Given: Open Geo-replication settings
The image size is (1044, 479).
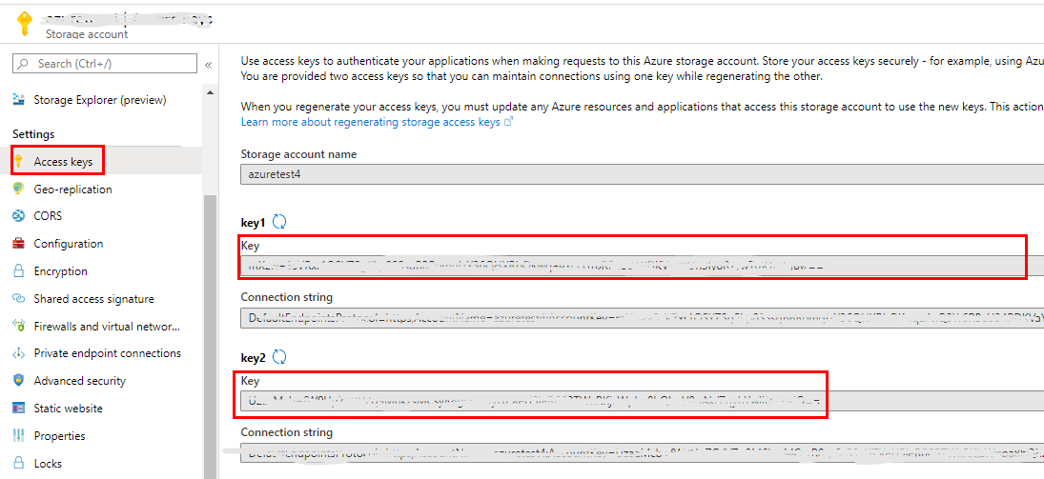Looking at the screenshot, I should pyautogui.click(x=72, y=189).
